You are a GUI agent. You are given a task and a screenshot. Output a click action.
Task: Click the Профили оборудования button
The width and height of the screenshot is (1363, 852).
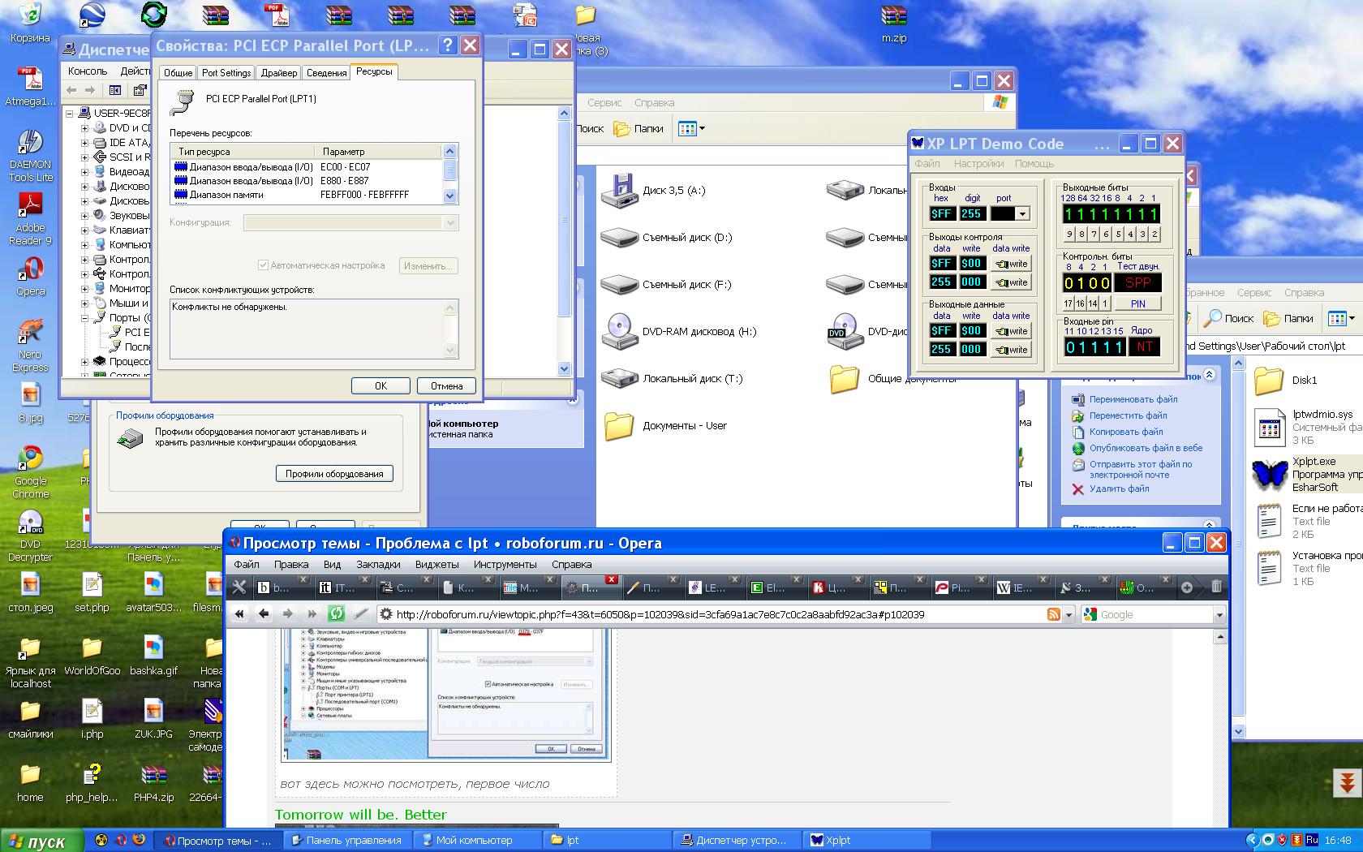point(334,474)
